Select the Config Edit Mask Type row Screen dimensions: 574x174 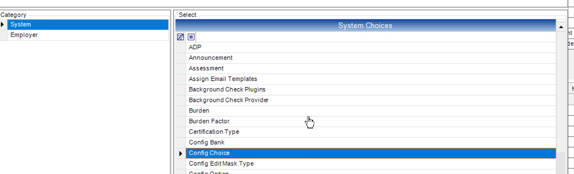click(x=371, y=164)
